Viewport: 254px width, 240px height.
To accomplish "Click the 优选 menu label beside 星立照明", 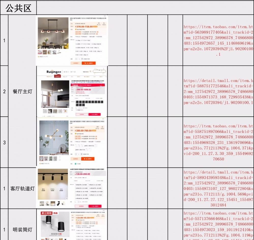I will point(55,213).
